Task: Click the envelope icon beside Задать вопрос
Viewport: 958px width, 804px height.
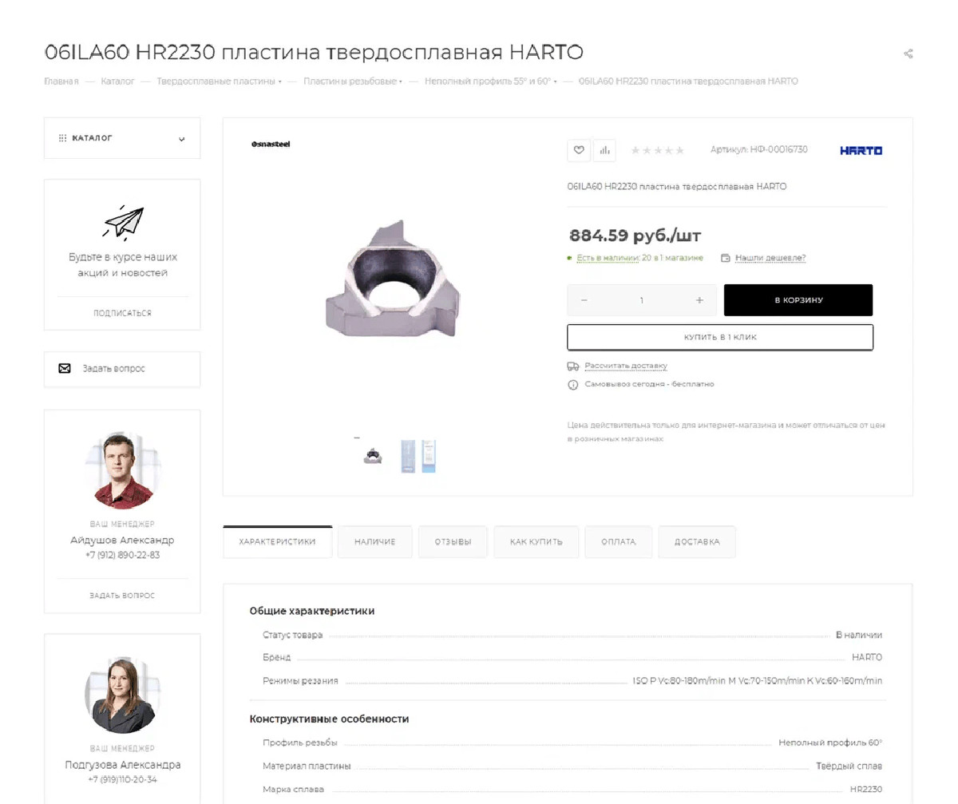Action: (65, 368)
